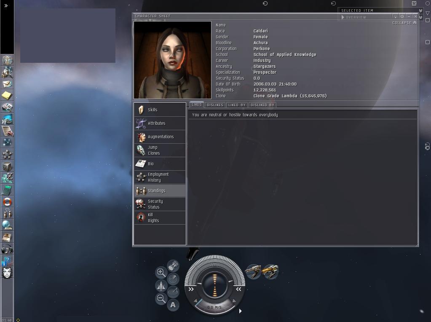Expand the sidebar with top-left double arrow
The image size is (431, 322).
[6, 5]
